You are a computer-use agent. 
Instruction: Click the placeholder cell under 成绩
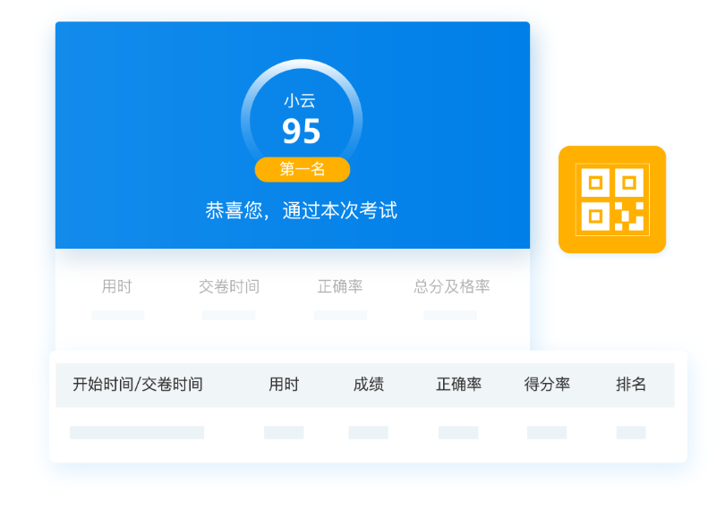coord(368,432)
